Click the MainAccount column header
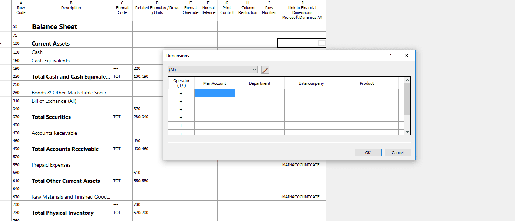 pos(214,83)
